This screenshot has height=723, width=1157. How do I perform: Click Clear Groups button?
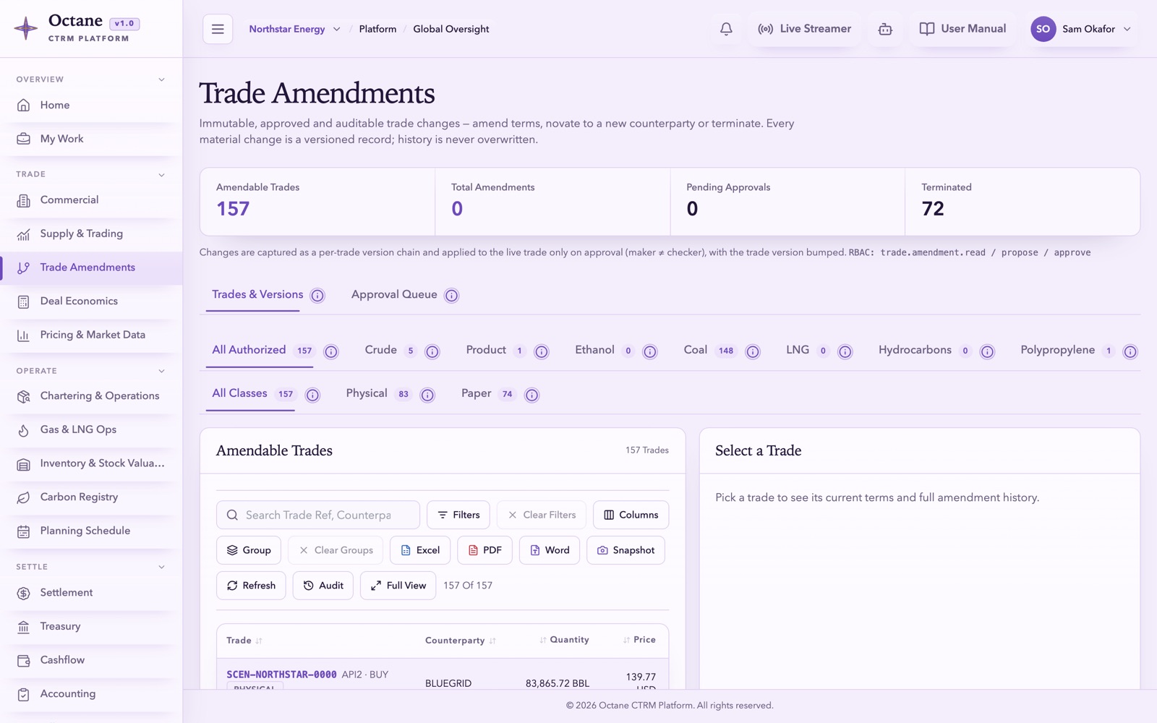tap(336, 550)
